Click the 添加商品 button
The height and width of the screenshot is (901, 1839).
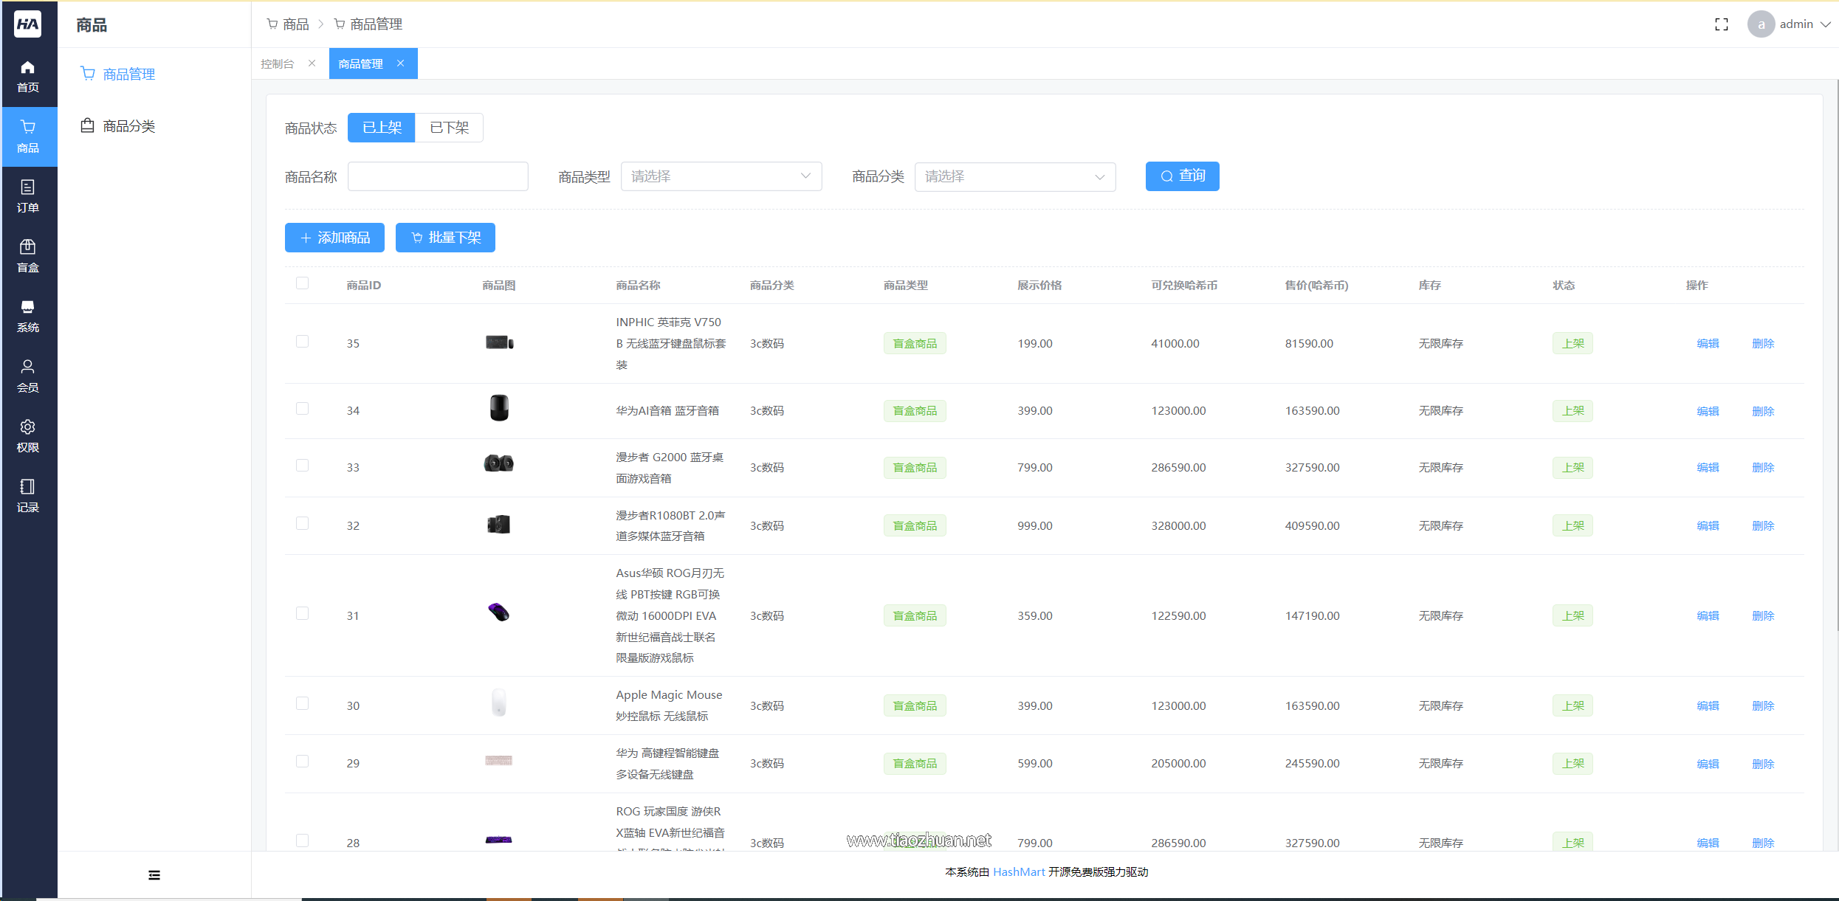coord(334,238)
